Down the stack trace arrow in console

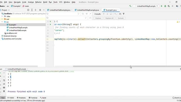(x=4, y=76)
